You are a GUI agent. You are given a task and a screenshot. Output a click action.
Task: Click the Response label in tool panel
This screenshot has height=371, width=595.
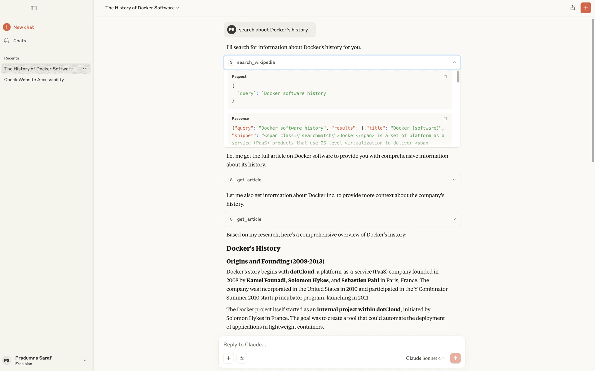point(240,119)
